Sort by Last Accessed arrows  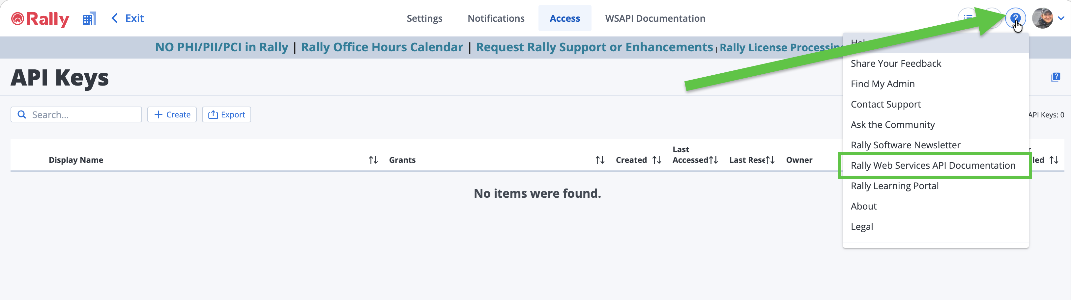coord(713,160)
